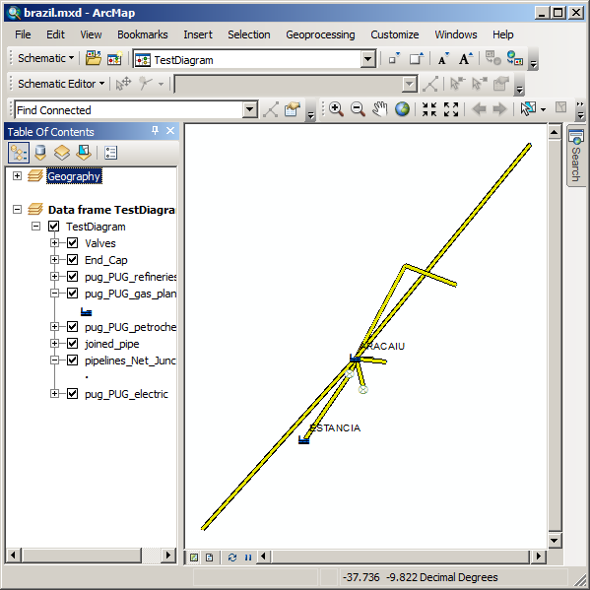Open the Schematic dropdown menu
Image resolution: width=590 pixels, height=590 pixels.
pyautogui.click(x=46, y=58)
